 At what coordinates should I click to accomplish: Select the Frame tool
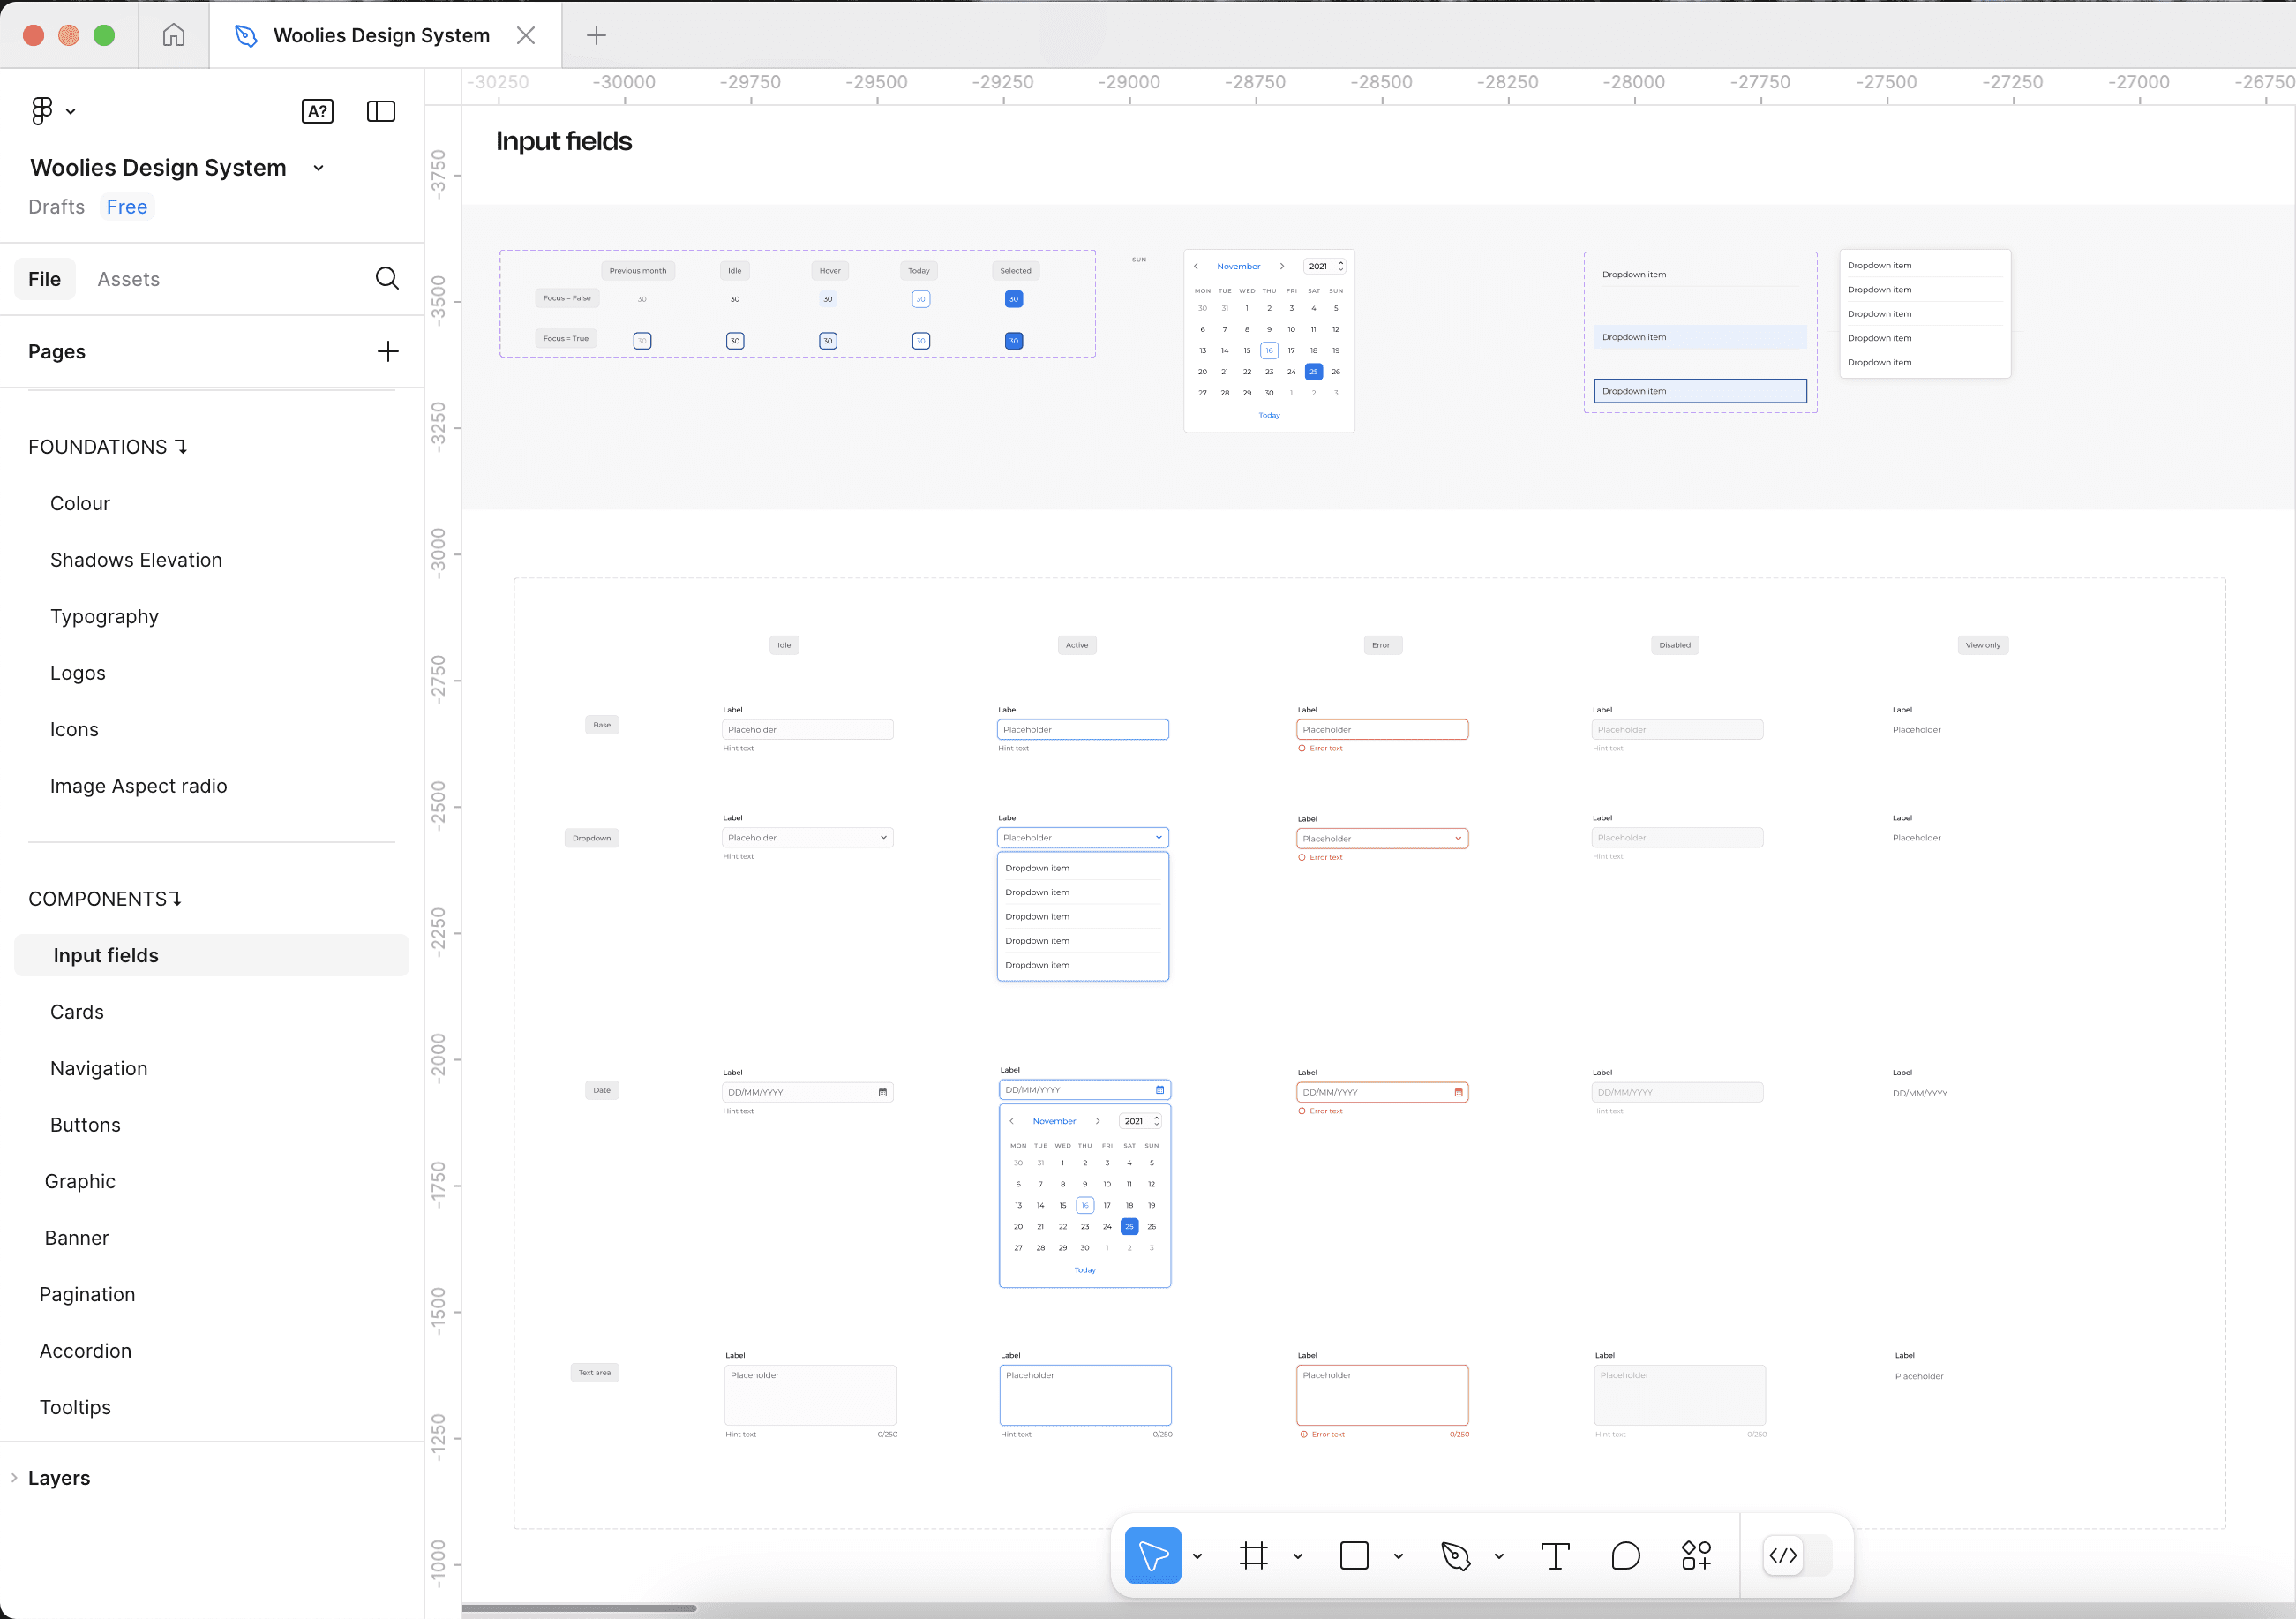[x=1253, y=1556]
